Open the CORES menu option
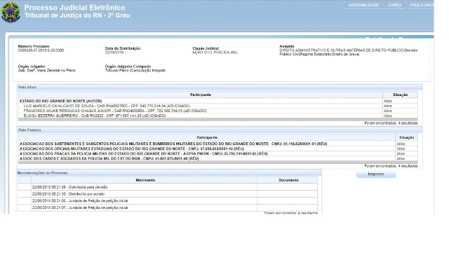 394,5
